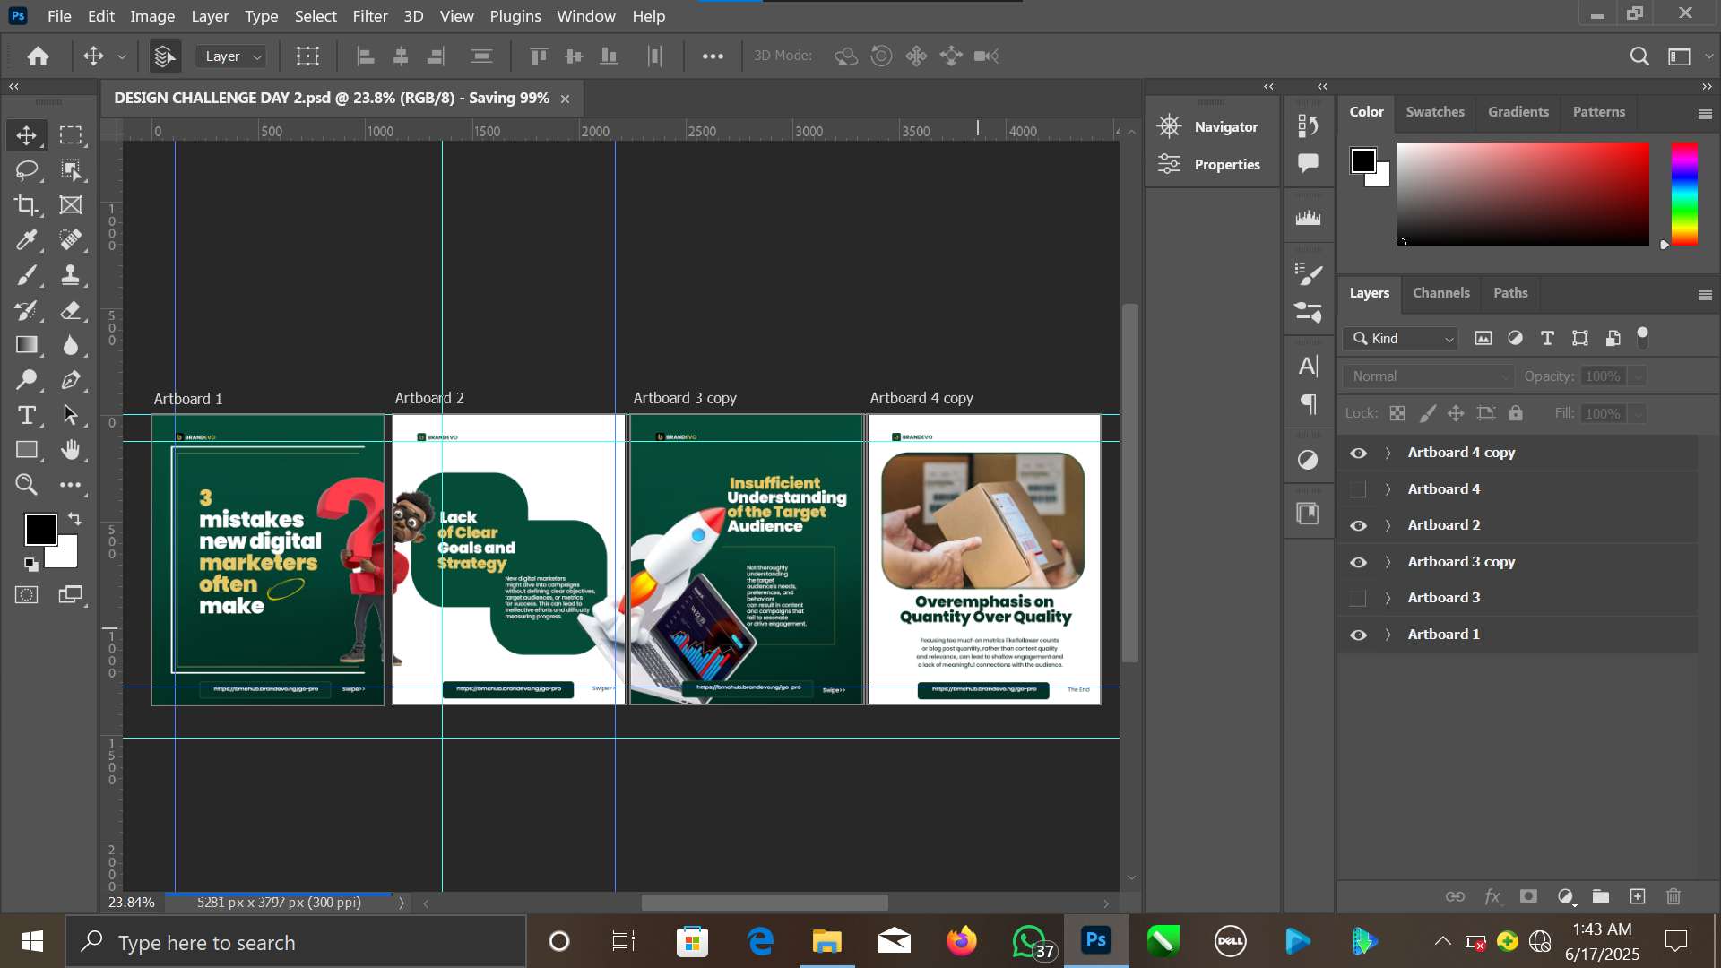This screenshot has height=968, width=1721.
Task: Swap foreground and background colors
Action: tap(75, 519)
